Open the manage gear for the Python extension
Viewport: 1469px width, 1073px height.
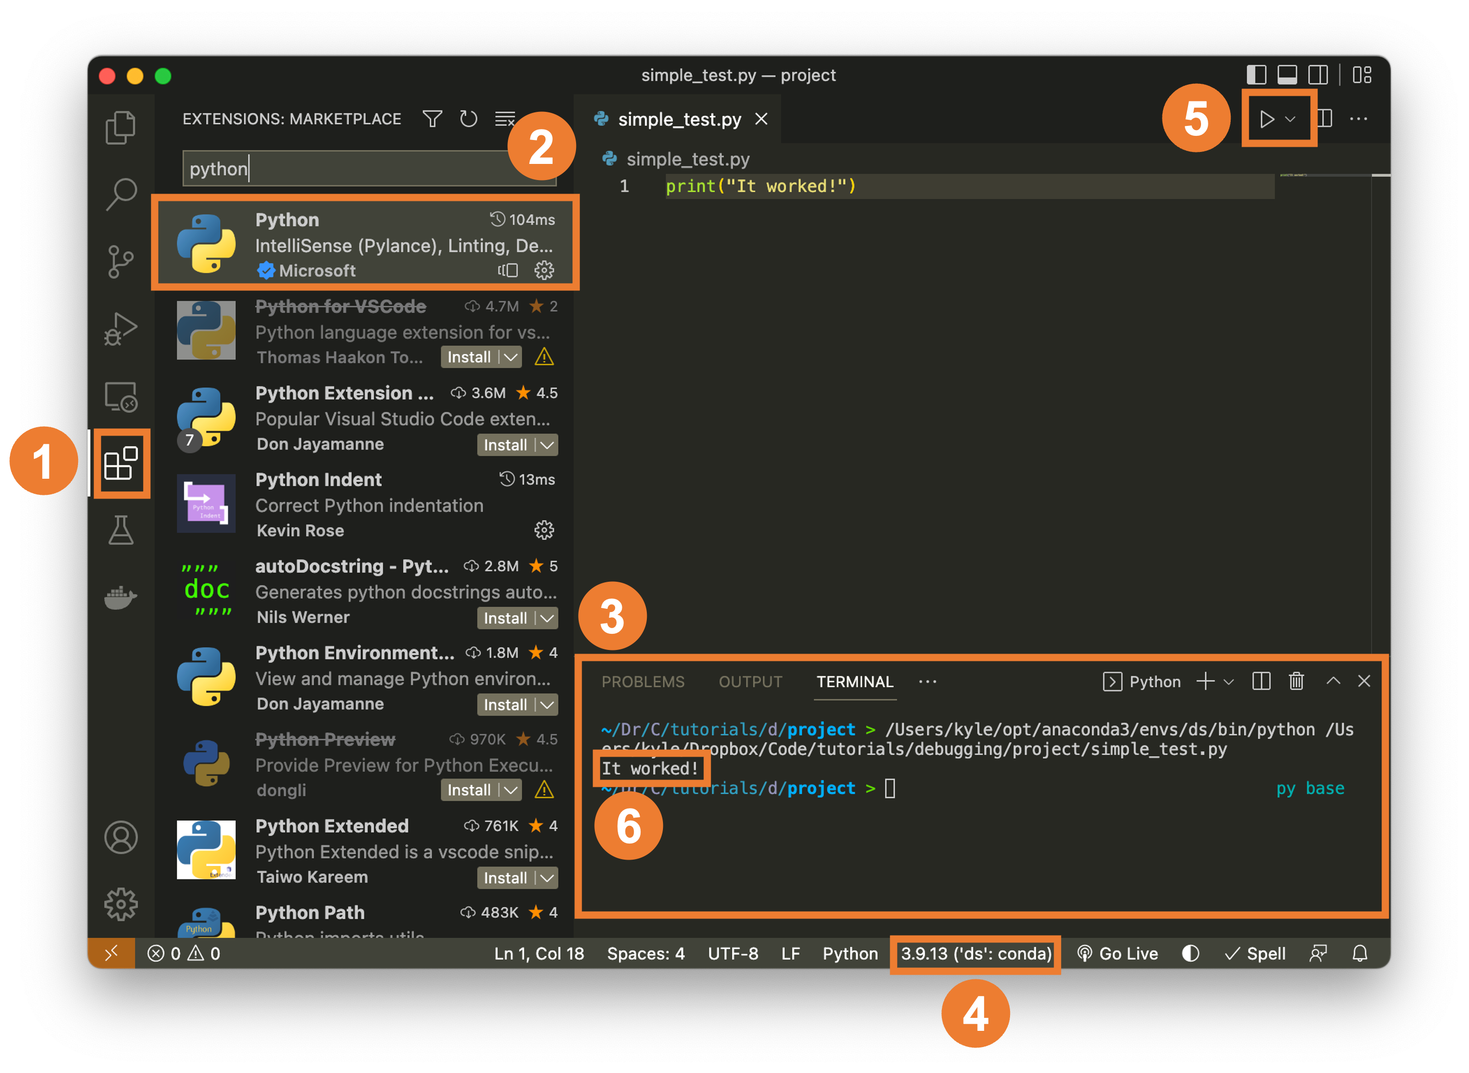pyautogui.click(x=544, y=270)
